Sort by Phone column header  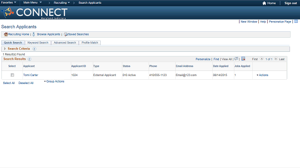(x=153, y=66)
